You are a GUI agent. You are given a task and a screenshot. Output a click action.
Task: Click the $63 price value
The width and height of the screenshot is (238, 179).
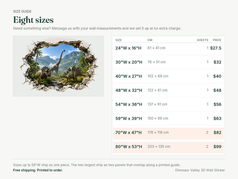[x=217, y=119]
